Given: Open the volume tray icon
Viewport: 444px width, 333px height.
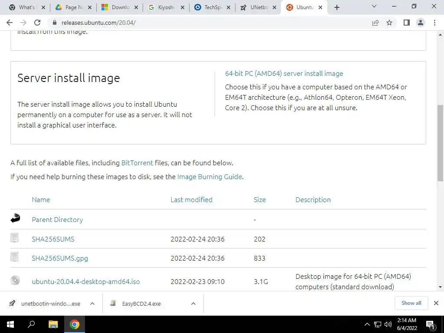Looking at the screenshot, I should 388,324.
